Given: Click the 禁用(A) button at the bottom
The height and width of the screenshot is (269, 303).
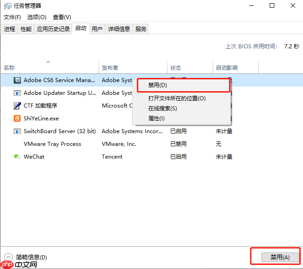Looking at the screenshot, I should tap(280, 257).
